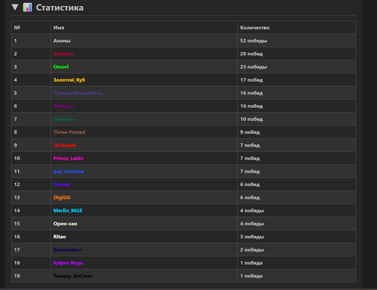
Task: Click the bar chart icon beside Статистика
Action: pyautogui.click(x=28, y=7)
